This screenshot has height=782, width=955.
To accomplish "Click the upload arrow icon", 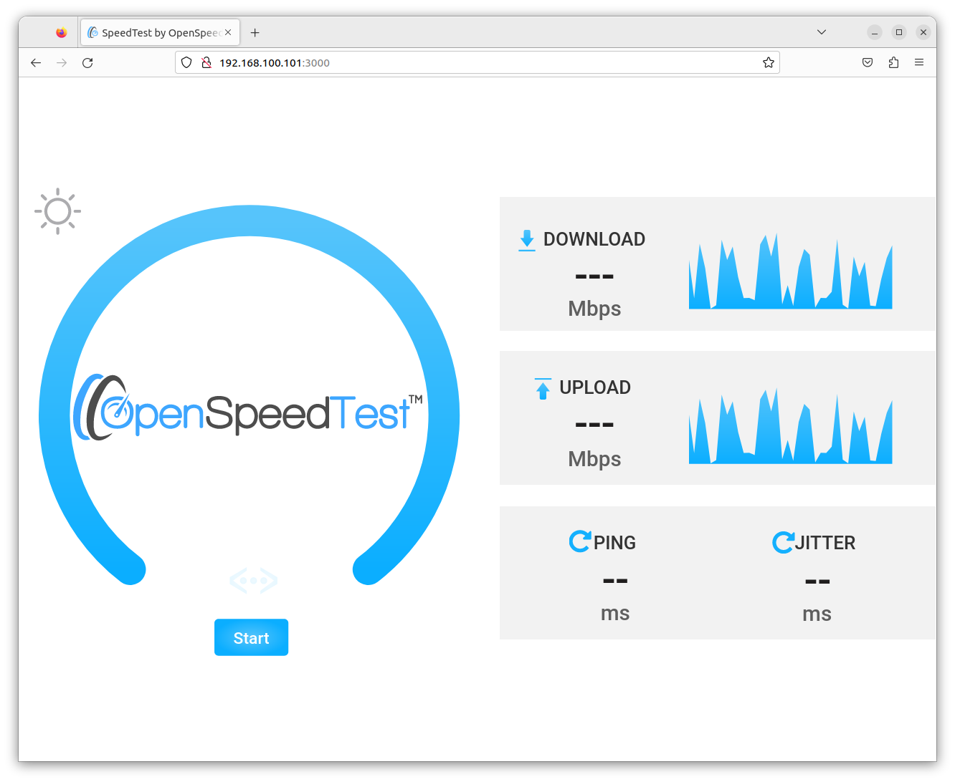I will pyautogui.click(x=543, y=388).
